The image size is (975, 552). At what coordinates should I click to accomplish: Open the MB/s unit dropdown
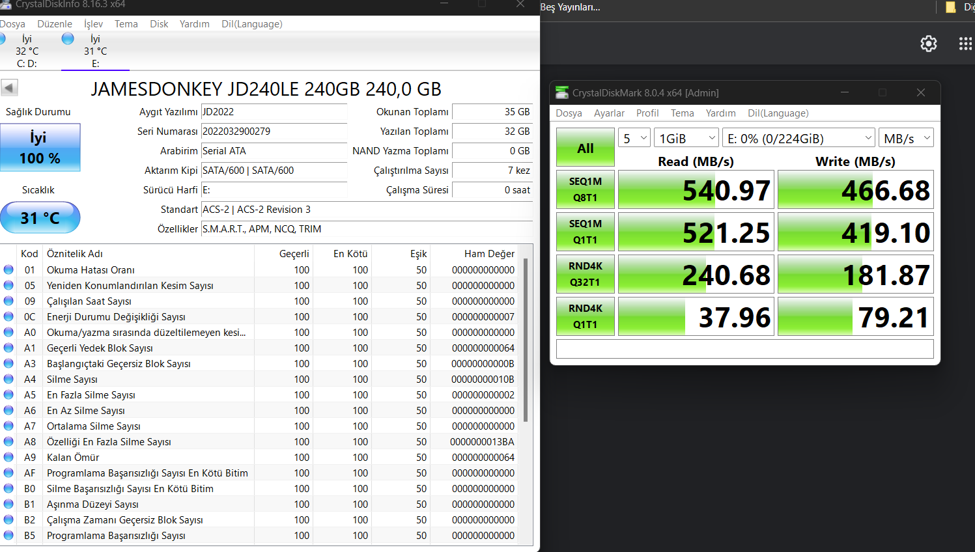[x=906, y=138]
